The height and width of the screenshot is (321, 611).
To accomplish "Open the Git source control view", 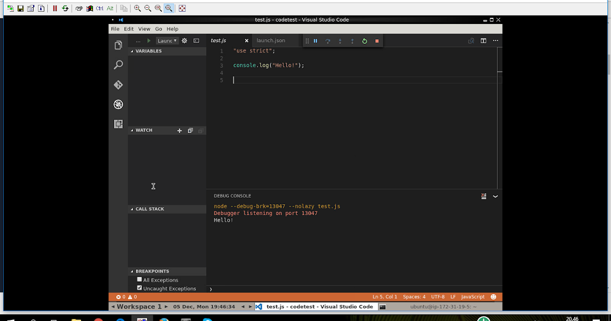I will [118, 85].
